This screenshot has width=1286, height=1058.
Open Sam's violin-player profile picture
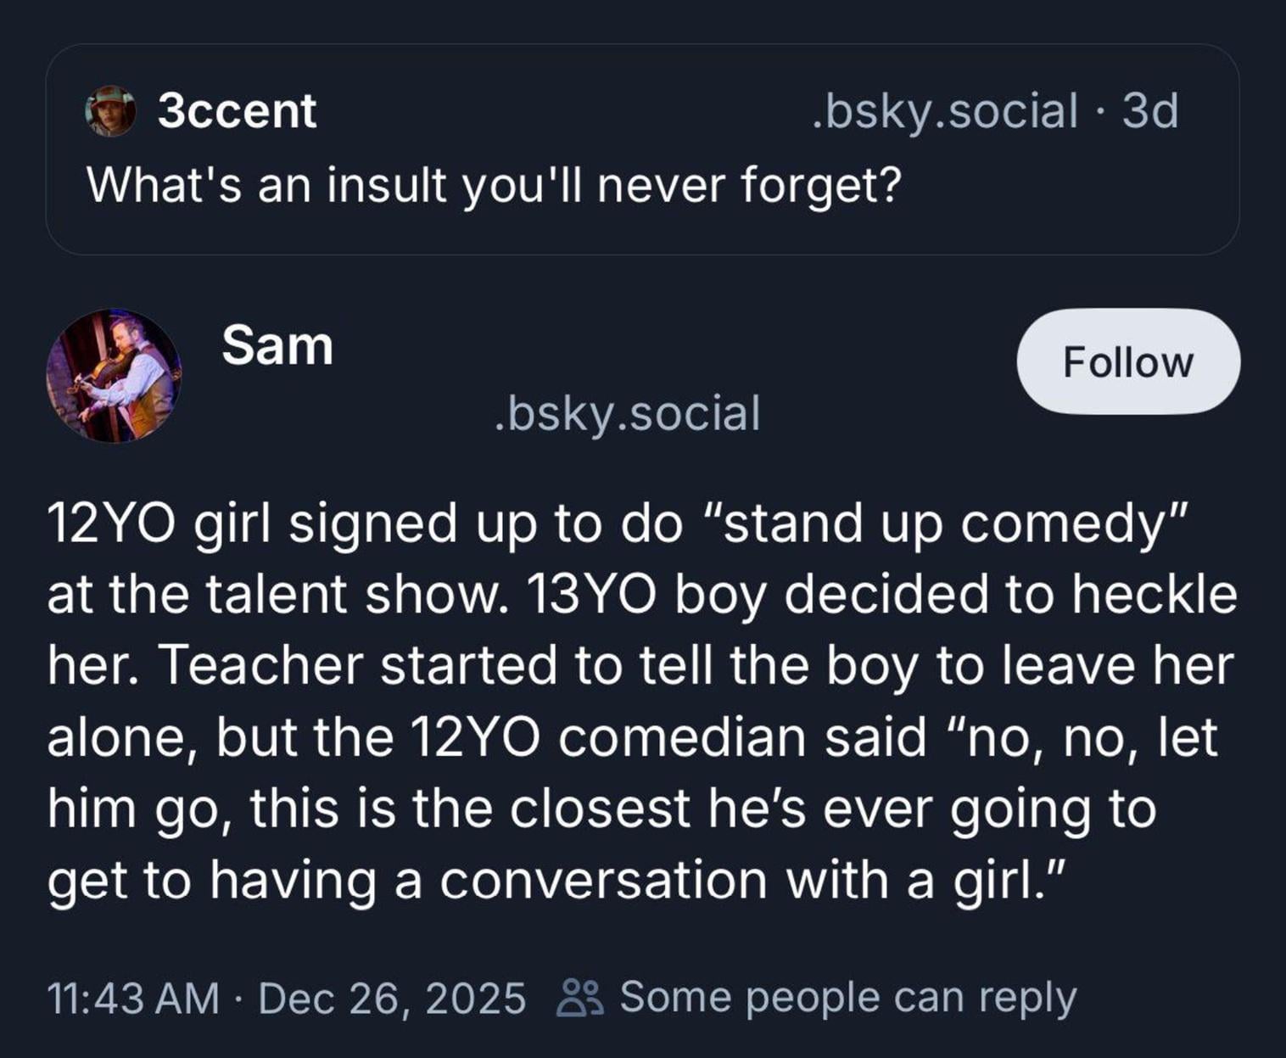pyautogui.click(x=114, y=376)
